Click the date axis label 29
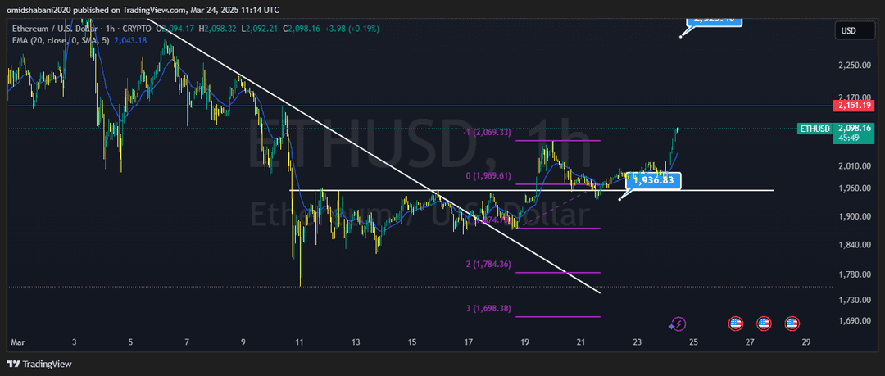This screenshot has height=376, width=885. pyautogui.click(x=806, y=342)
